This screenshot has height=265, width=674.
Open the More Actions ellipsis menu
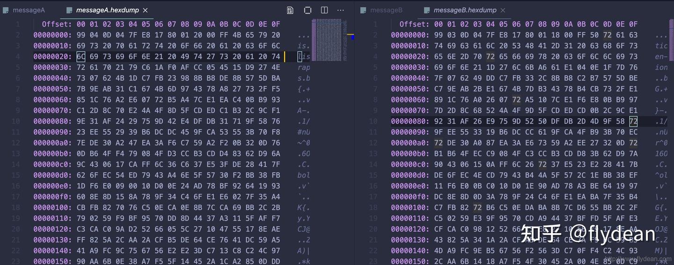(341, 10)
